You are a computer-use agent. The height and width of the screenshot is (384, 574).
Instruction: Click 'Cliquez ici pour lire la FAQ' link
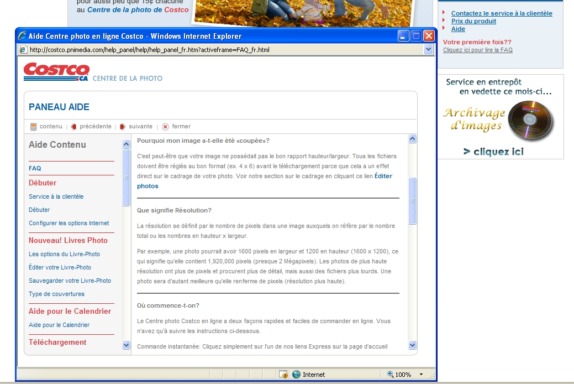coord(478,50)
